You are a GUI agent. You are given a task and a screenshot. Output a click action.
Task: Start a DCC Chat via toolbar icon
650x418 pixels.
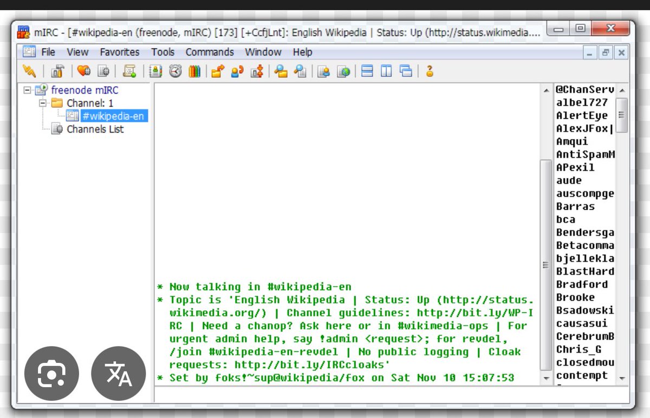(x=237, y=71)
